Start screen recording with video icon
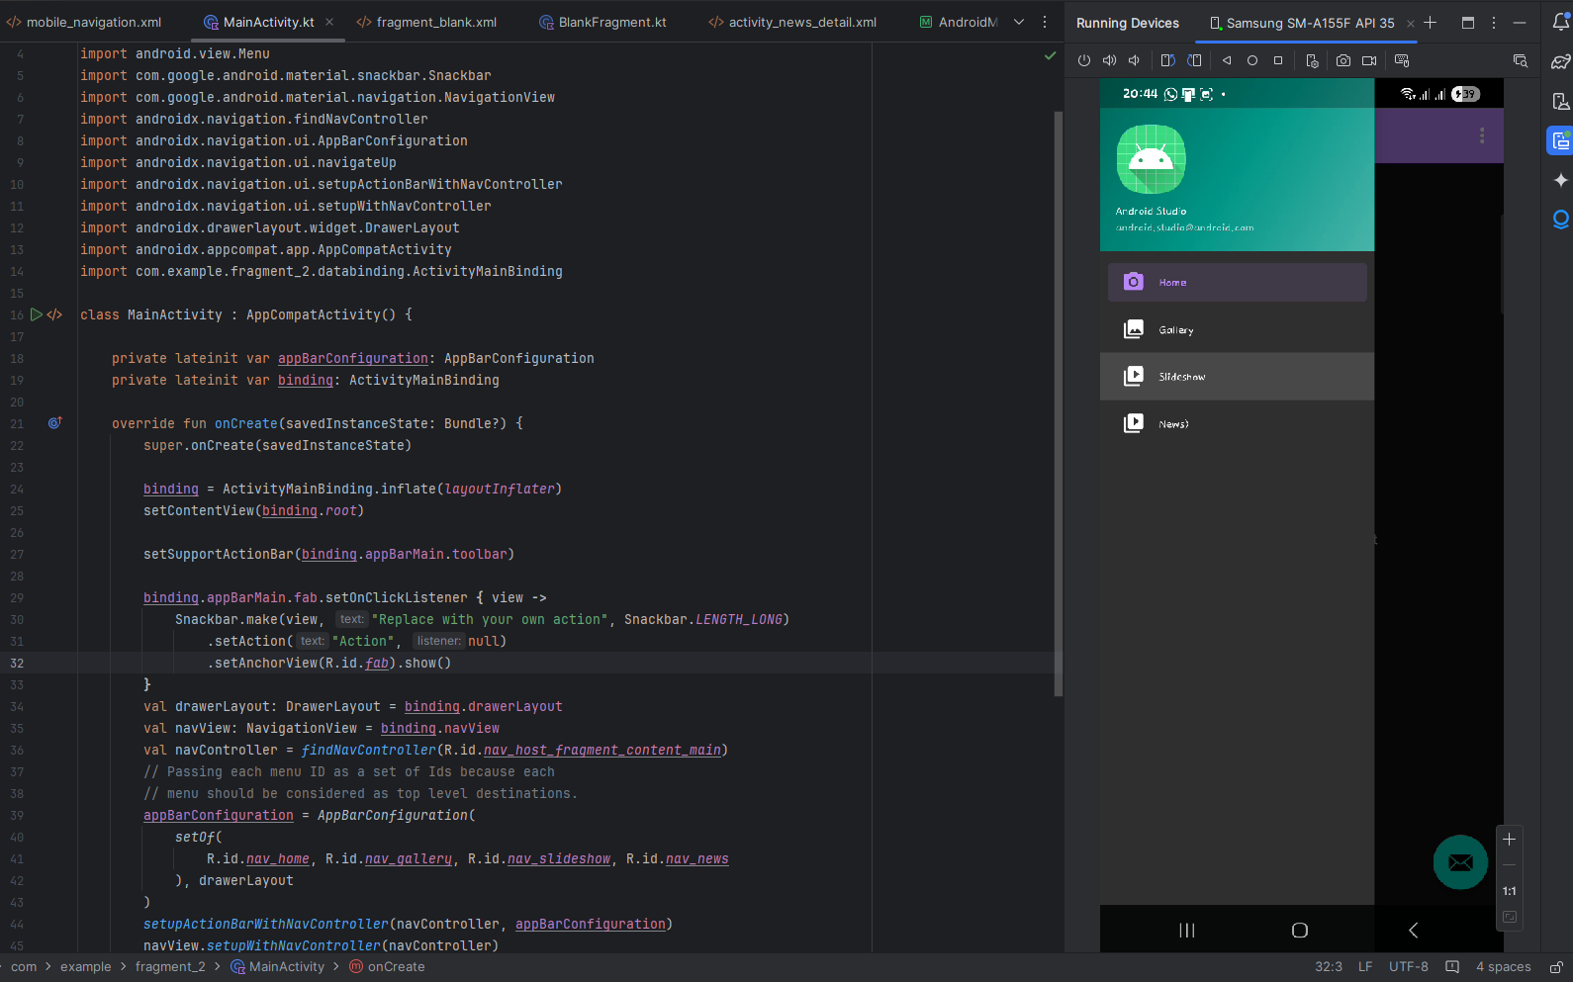Screen dimensions: 1573x982 click(1369, 60)
